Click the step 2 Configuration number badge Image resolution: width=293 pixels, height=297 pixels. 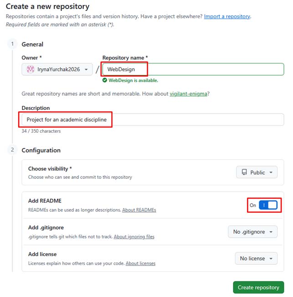coord(12,150)
